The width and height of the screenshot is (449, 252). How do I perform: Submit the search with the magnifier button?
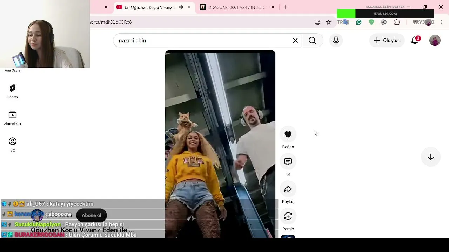[312, 41]
